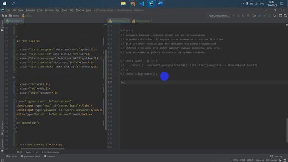Open the Code menu
This screenshot has height=162, width=288.
point(40,10)
